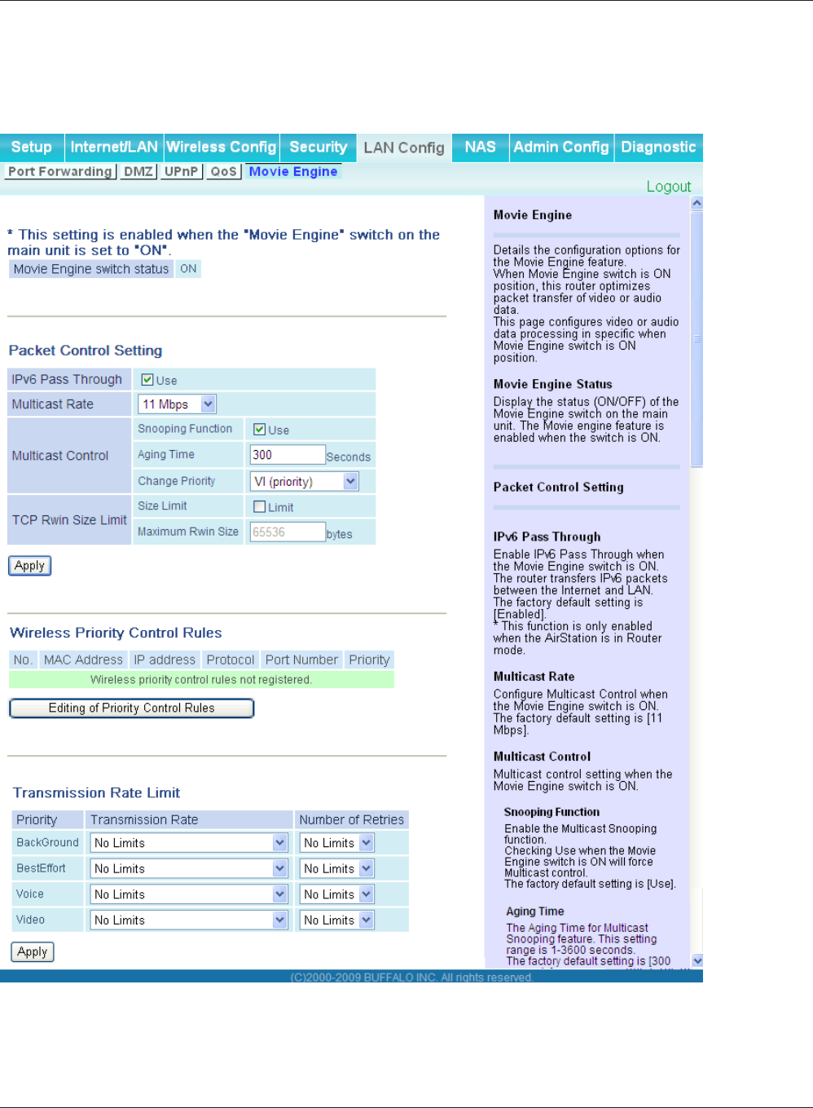813x1108 pixels.
Task: Click Editing of Priority Control Rules button
Action: 131,709
